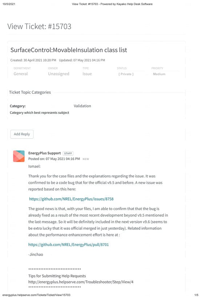
Task: Click the page footer URL energyplus.helpserve.com
Action: (36, 295)
